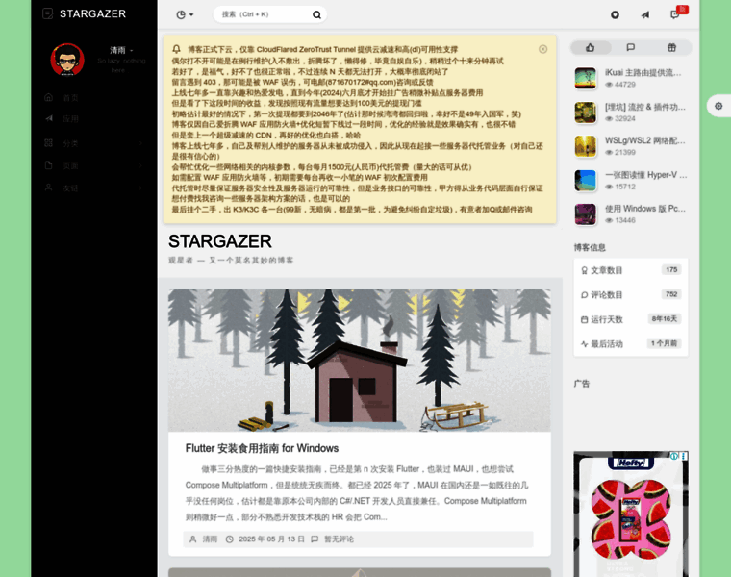Open thumbnail of WSLg/WSL2 post
Image resolution: width=731 pixels, height=577 pixels.
click(x=586, y=146)
